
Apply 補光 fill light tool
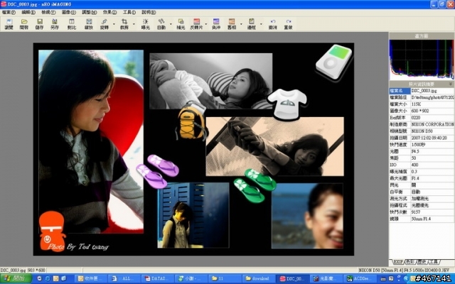pos(181,24)
